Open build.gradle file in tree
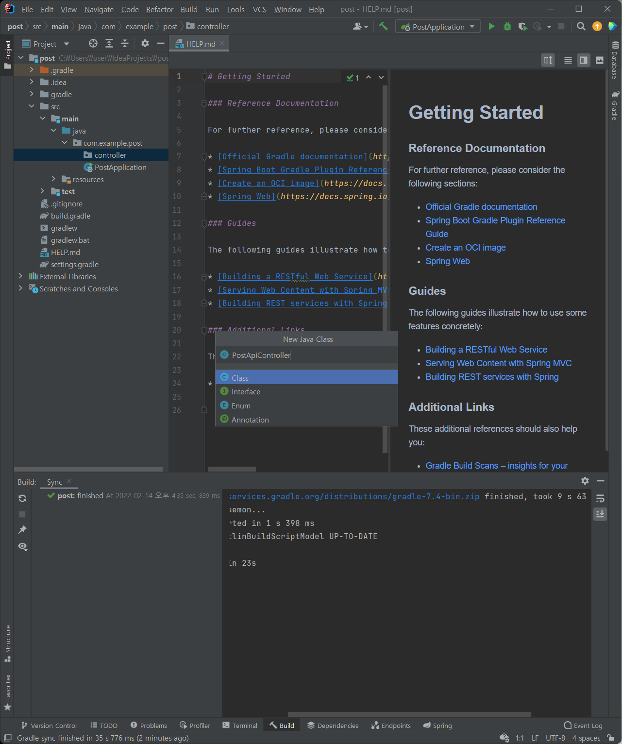This screenshot has width=622, height=744. tap(70, 216)
